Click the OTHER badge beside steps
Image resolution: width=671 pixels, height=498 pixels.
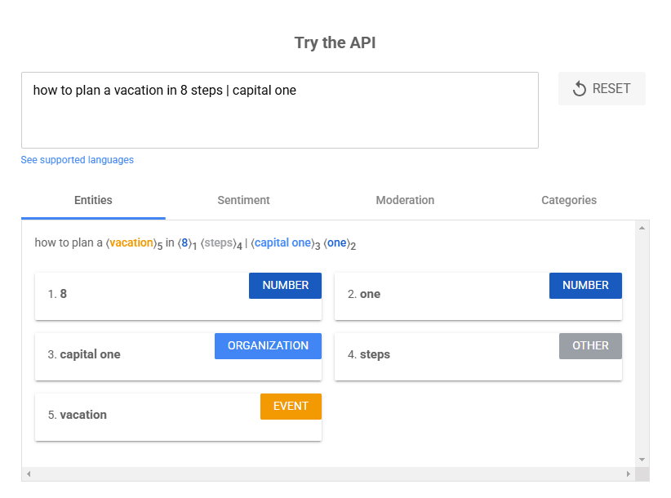590,346
